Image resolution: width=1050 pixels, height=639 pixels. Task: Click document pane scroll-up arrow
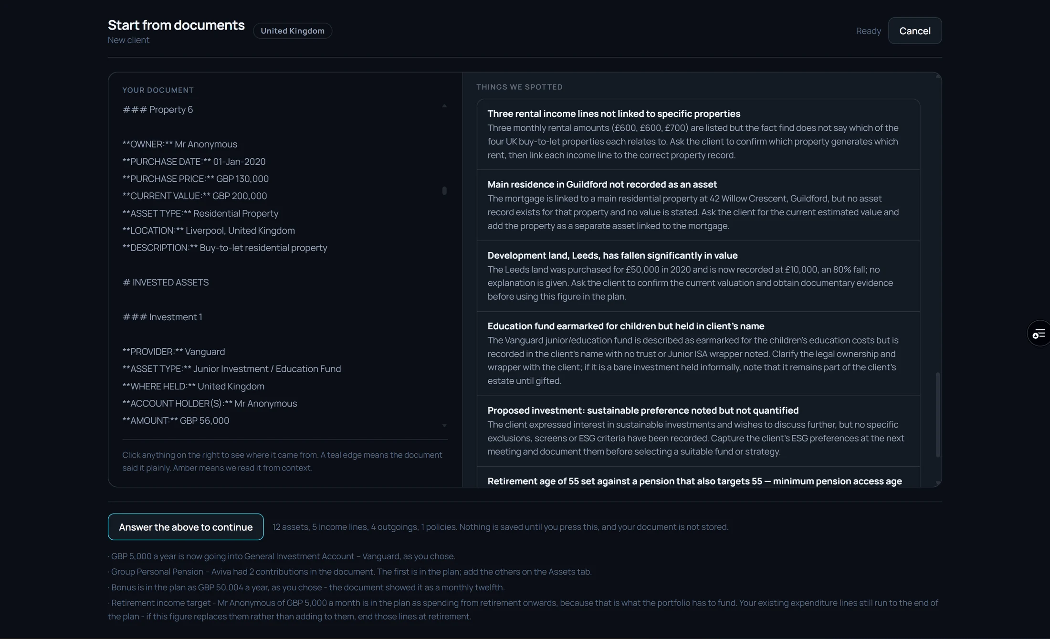444,106
